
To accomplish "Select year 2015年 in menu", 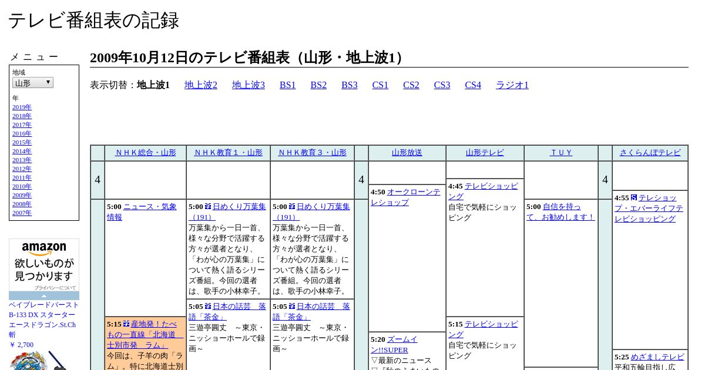I will pos(22,143).
